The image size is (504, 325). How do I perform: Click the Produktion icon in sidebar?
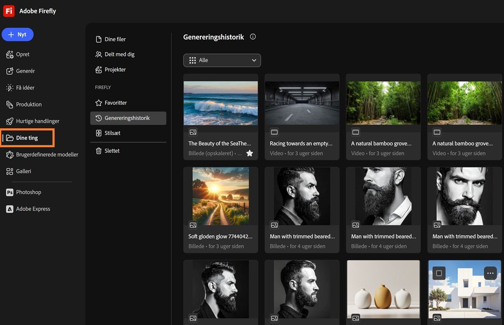pyautogui.click(x=10, y=104)
